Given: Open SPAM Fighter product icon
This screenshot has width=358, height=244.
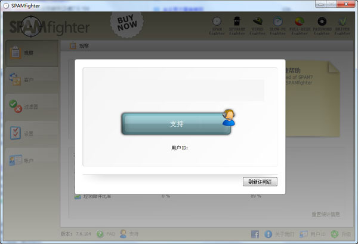Looking at the screenshot, I should (x=217, y=26).
